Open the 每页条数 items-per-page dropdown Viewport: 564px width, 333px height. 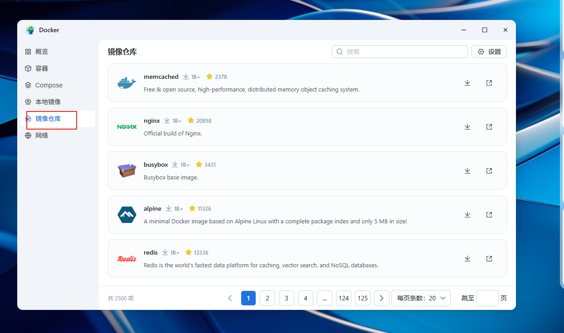[421, 298]
